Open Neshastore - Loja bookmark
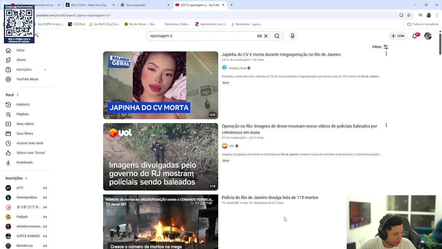The image size is (442, 249). pos(246,24)
